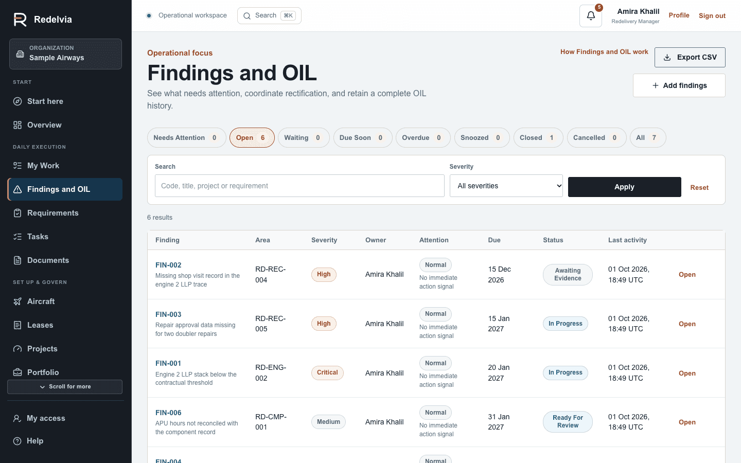Click the Documents file icon
Image resolution: width=741 pixels, height=463 pixels.
[x=17, y=260]
